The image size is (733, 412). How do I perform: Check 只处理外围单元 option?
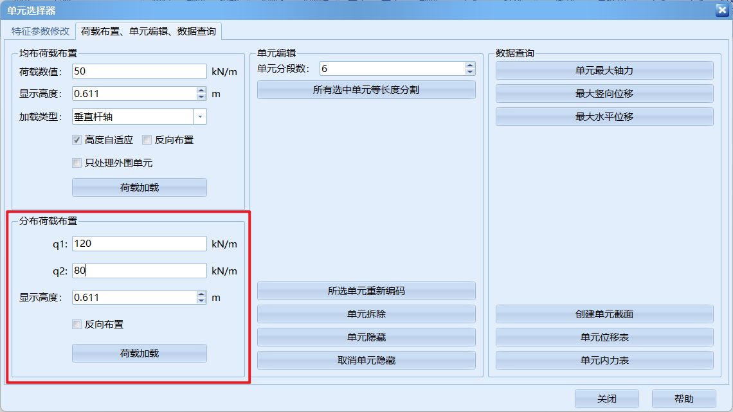[77, 163]
